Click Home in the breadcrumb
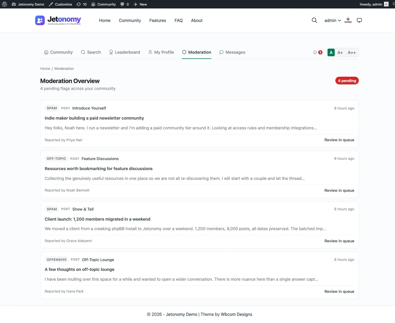 [x=45, y=69]
